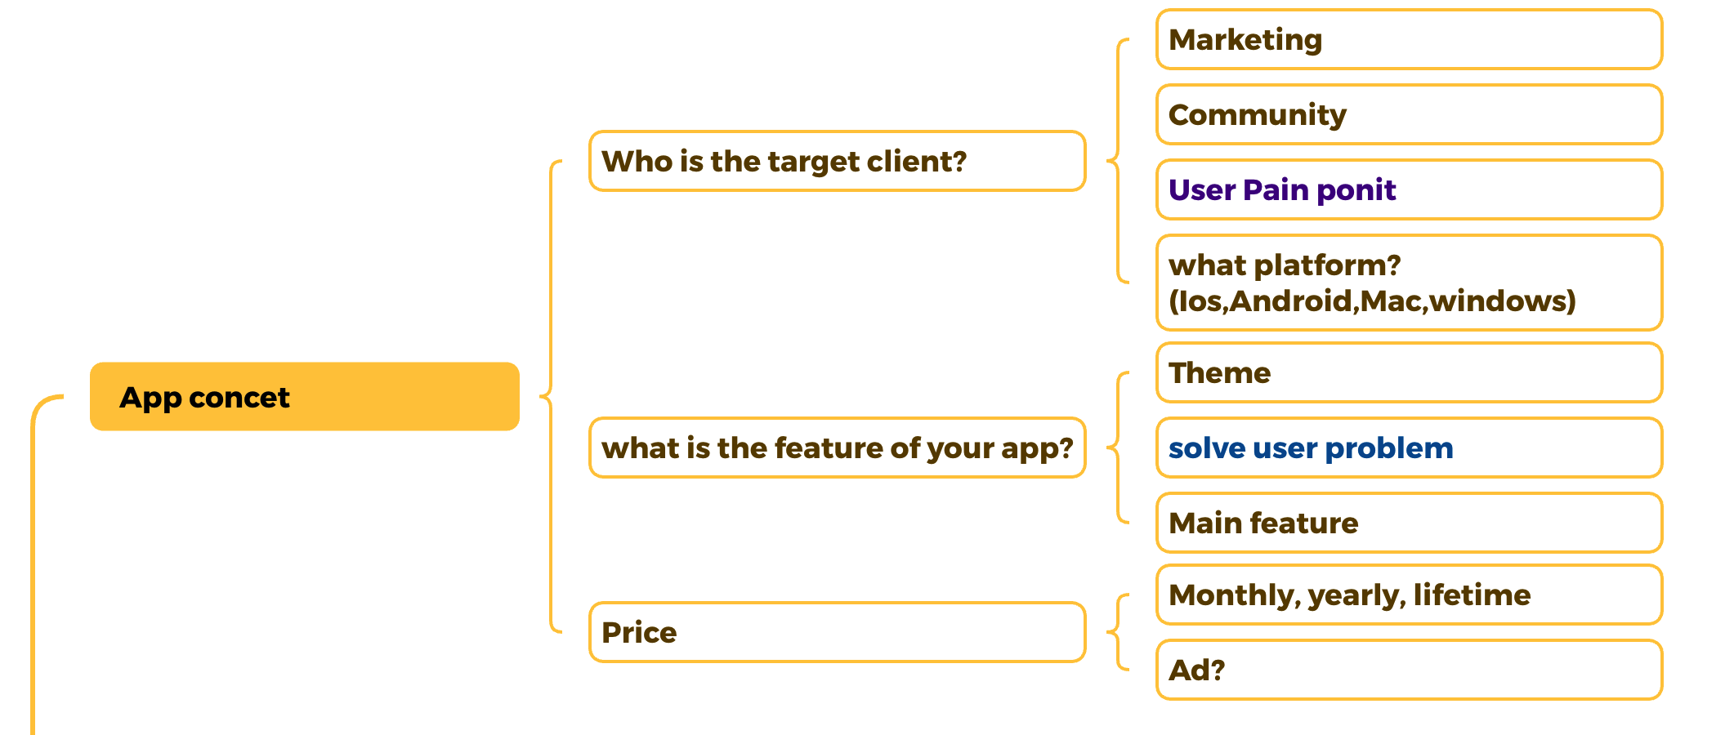Screen dimensions: 1734x735
Task: Select 'what is the feature of your app?' node
Action: click(x=837, y=448)
